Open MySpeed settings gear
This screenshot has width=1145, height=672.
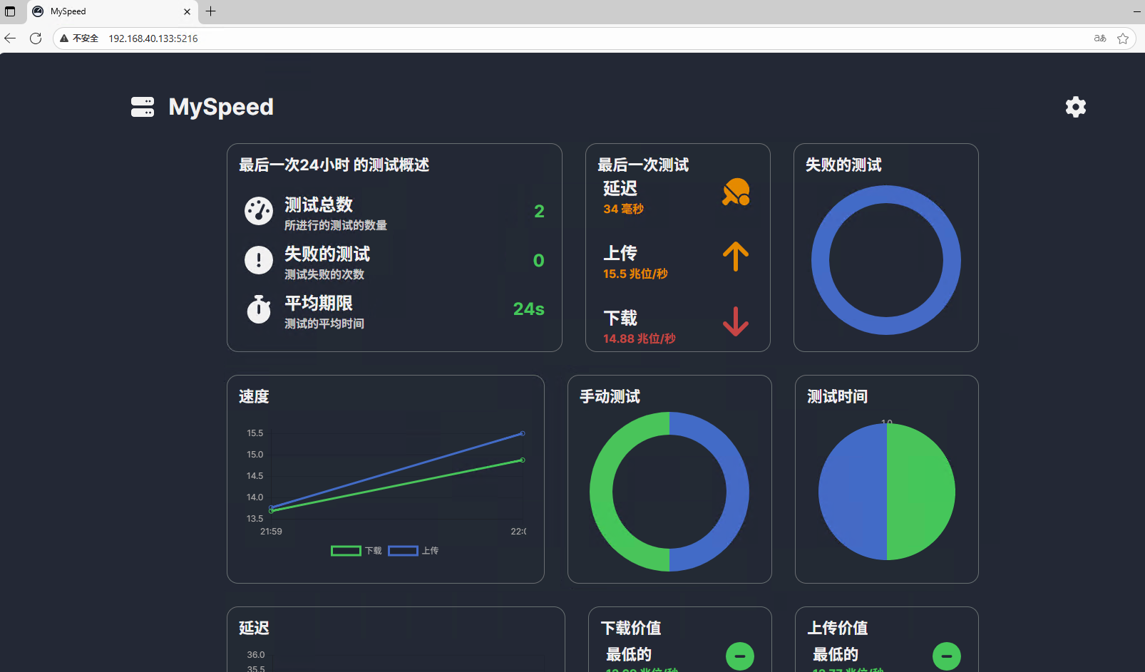[1075, 107]
